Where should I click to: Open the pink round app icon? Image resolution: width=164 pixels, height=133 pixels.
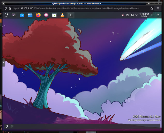[x=46, y=15]
